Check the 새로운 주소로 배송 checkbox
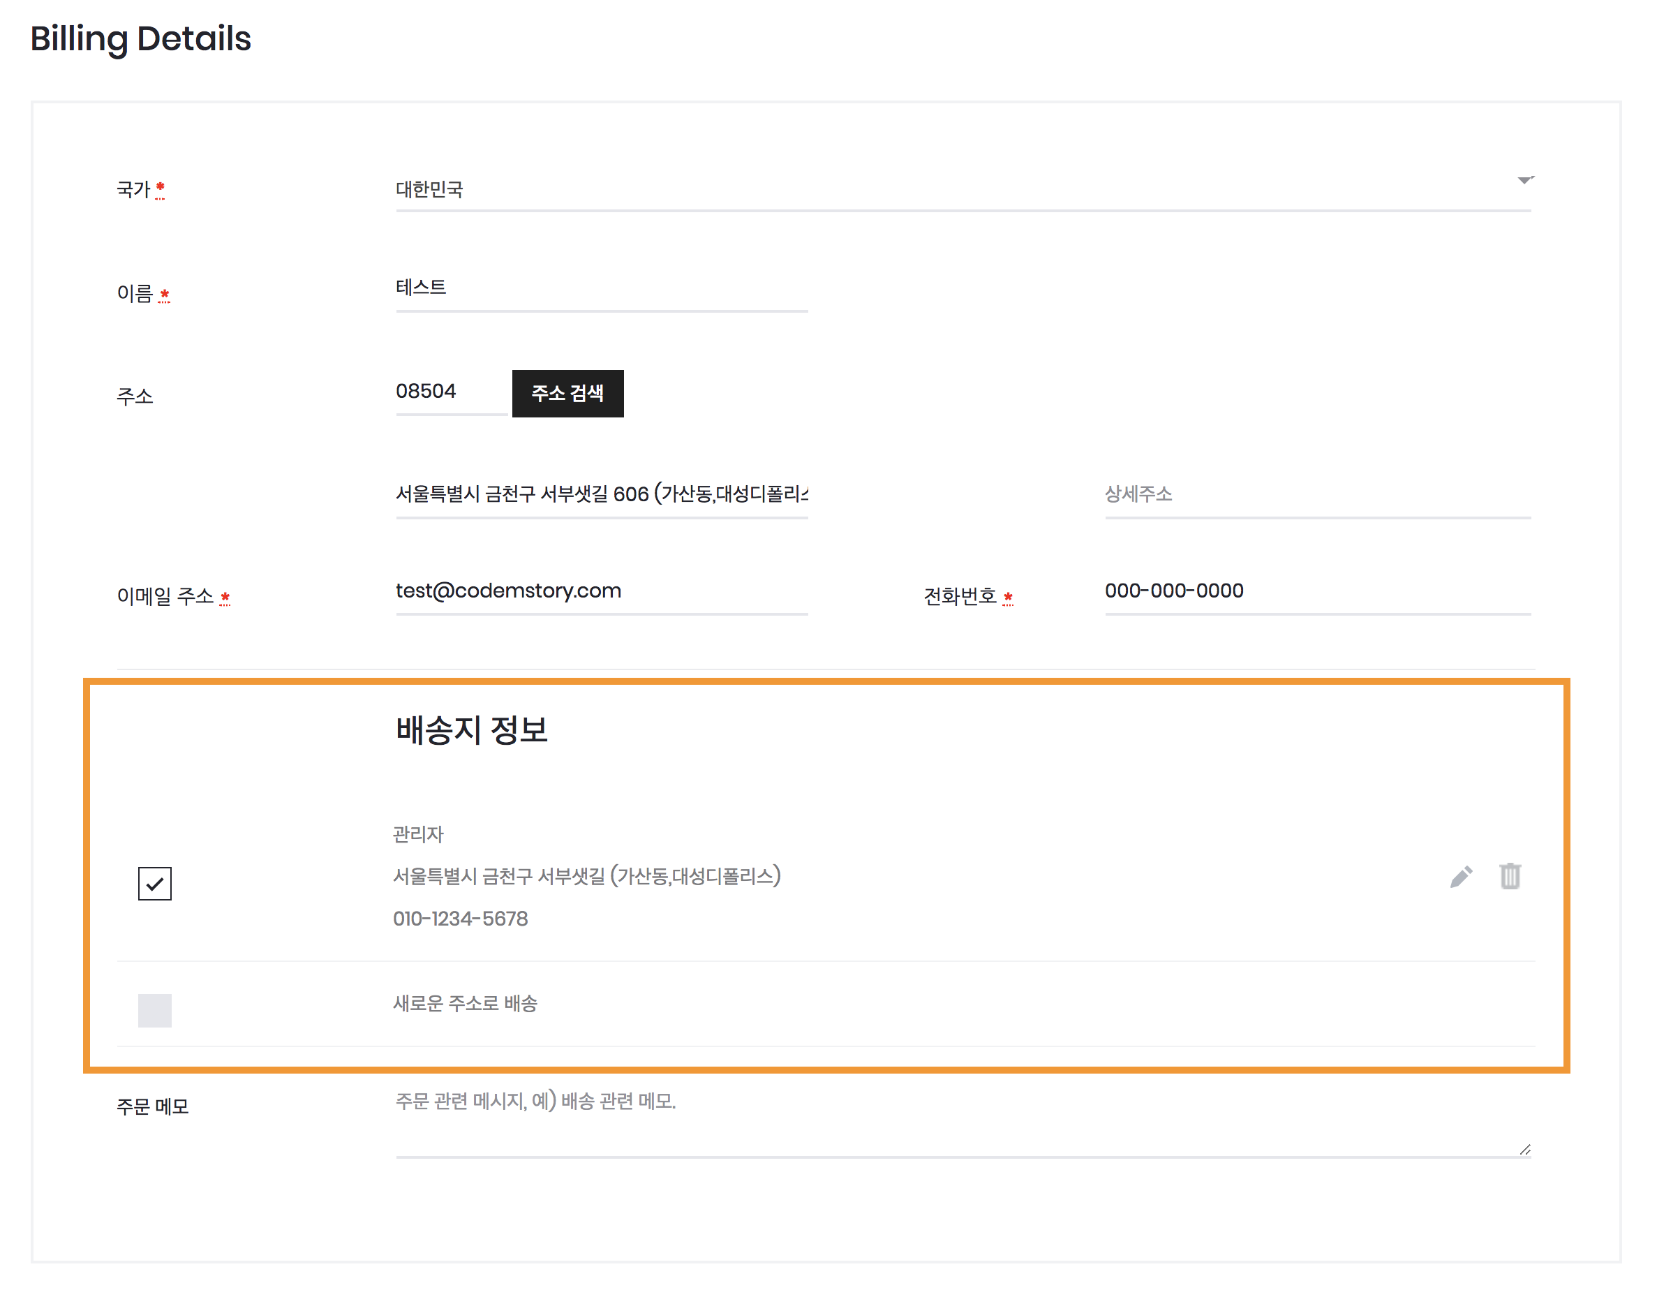The height and width of the screenshot is (1290, 1657). pyautogui.click(x=155, y=1010)
